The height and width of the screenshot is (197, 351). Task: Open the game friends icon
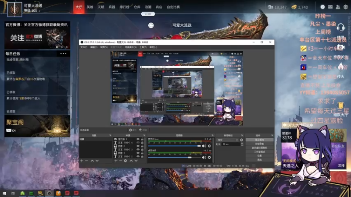338,7
